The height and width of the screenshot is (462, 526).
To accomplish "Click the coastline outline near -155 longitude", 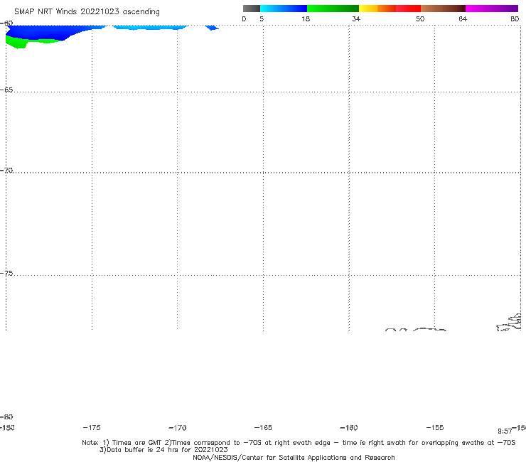I will click(429, 330).
